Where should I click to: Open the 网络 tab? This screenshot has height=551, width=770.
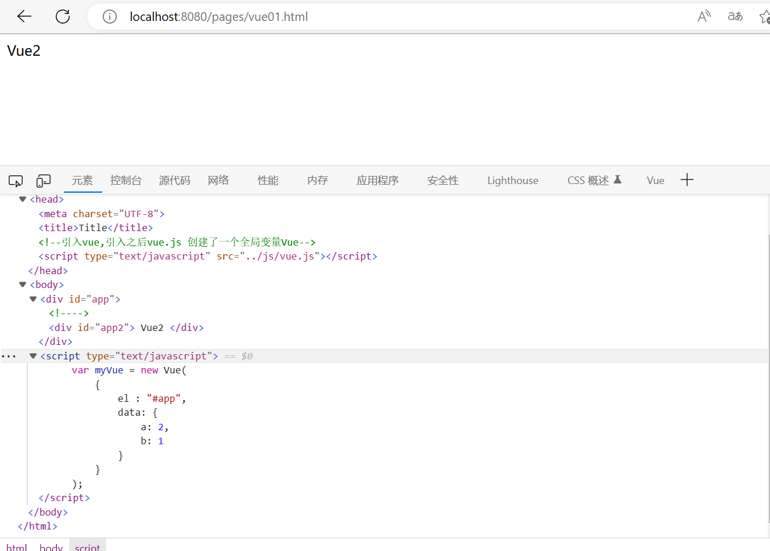(218, 181)
